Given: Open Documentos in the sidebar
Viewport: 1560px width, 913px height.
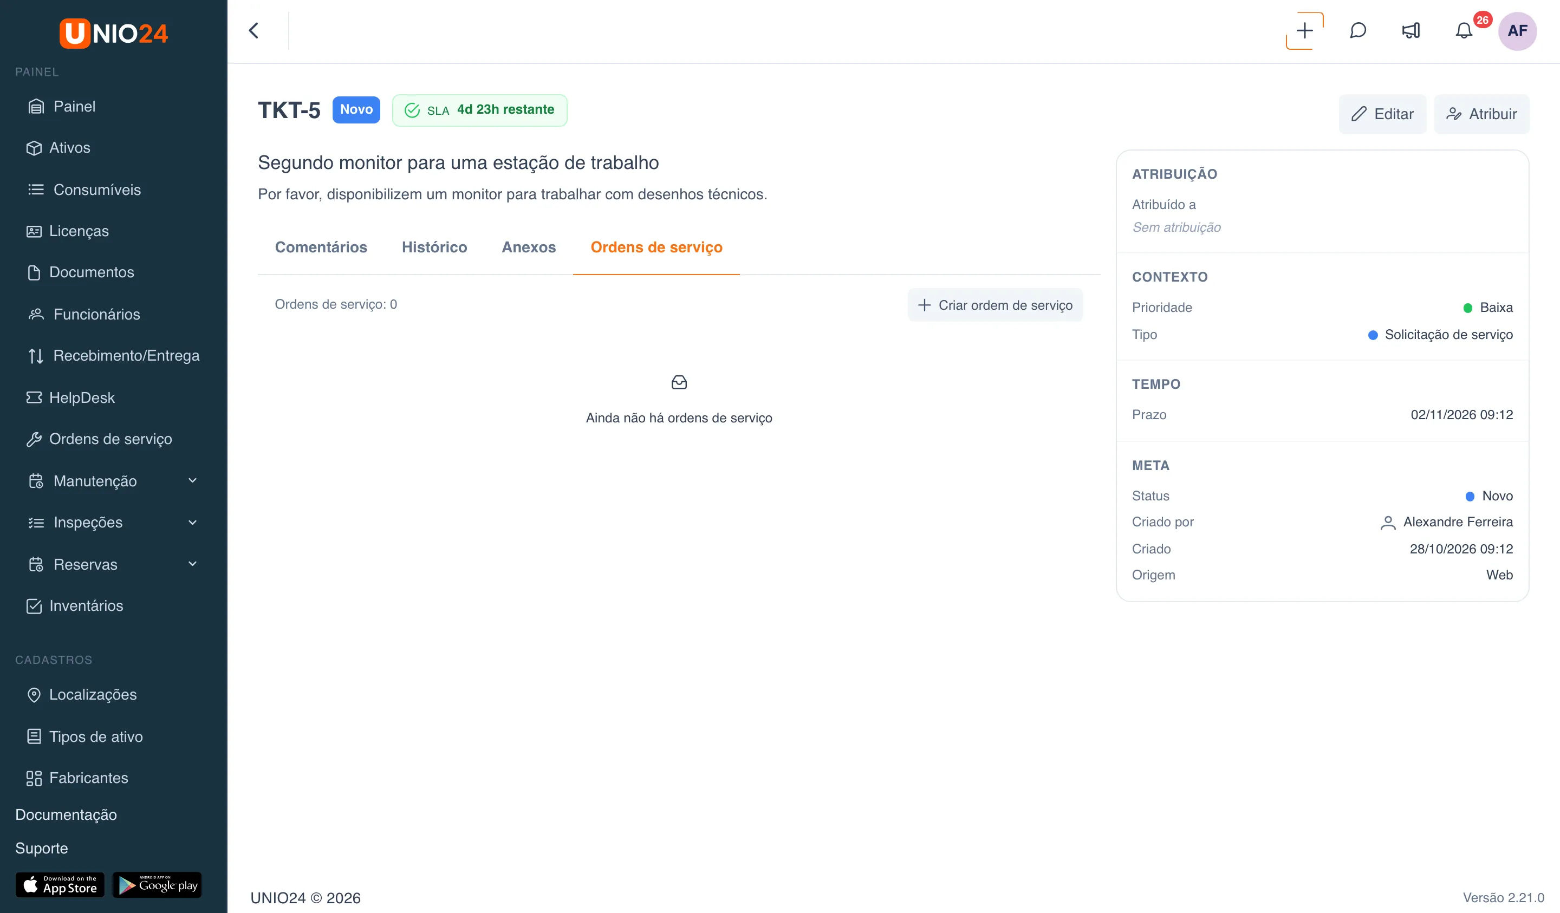Looking at the screenshot, I should 113,272.
